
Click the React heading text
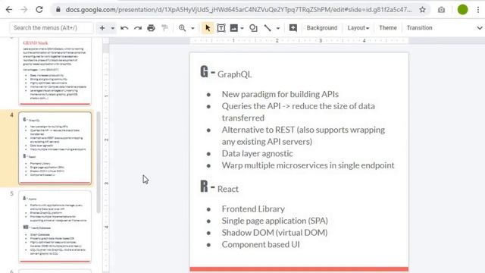228,189
